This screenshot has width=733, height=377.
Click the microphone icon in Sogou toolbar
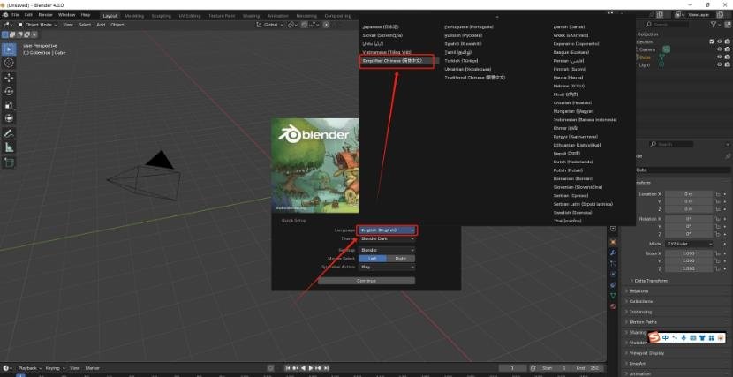click(684, 338)
